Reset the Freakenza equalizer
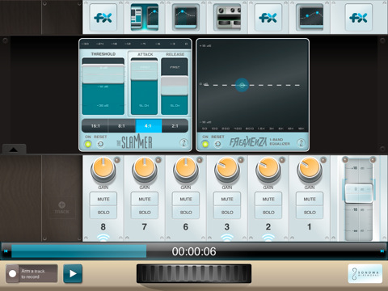388x291 pixels. (x=217, y=144)
